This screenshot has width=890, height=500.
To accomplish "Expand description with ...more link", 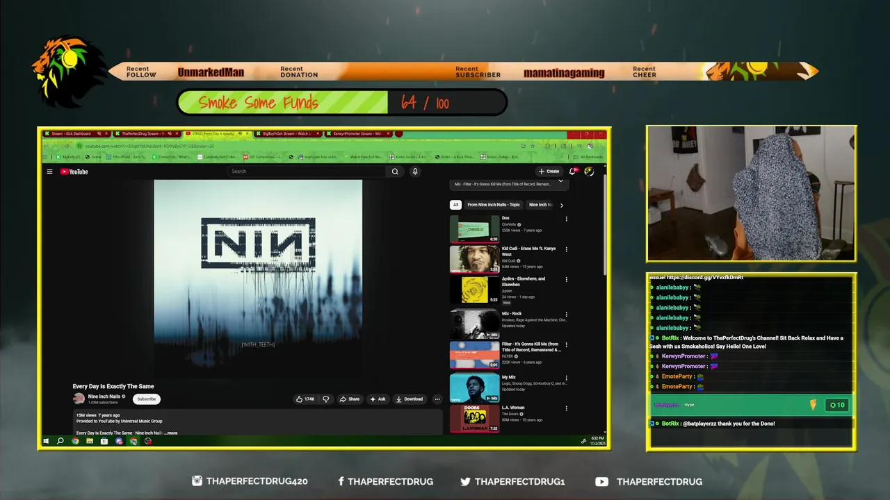I will [172, 433].
